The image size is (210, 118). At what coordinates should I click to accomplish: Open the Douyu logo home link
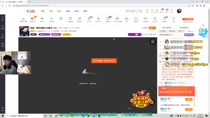pos(30,11)
